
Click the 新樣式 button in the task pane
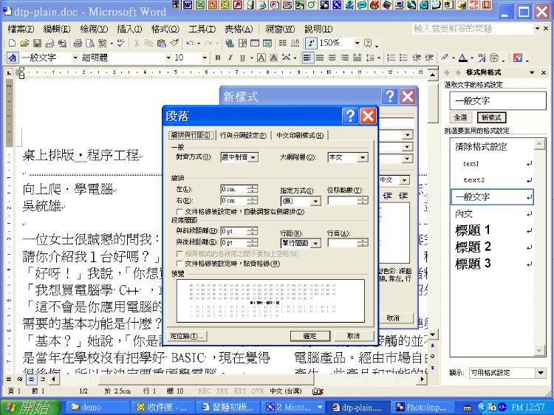pyautogui.click(x=491, y=117)
